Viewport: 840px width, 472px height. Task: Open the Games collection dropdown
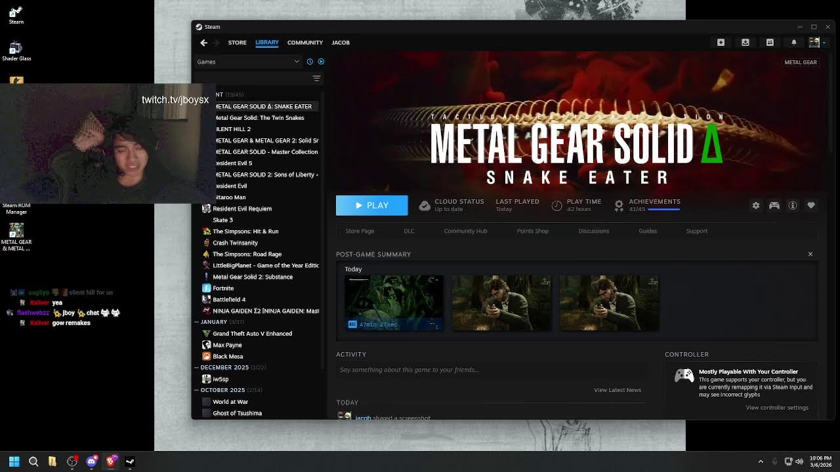click(248, 62)
